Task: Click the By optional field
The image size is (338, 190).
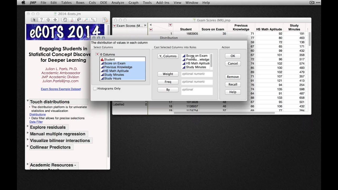Action: pyautogui.click(x=197, y=91)
